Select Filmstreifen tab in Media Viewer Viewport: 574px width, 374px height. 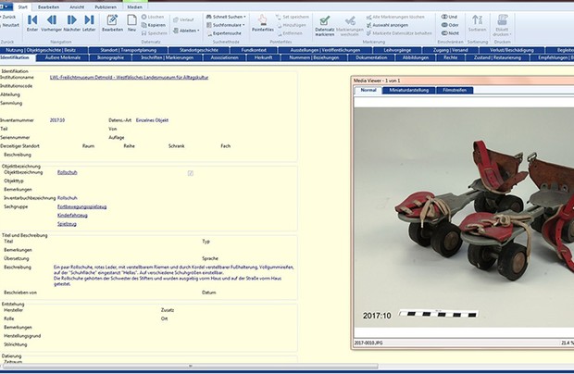455,90
